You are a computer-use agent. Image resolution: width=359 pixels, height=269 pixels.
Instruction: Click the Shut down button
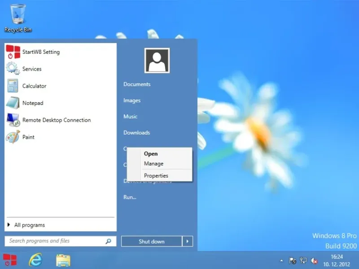152,241
